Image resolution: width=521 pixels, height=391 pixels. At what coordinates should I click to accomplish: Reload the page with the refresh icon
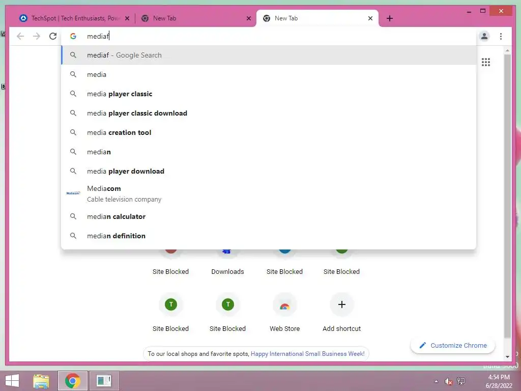pyautogui.click(x=53, y=36)
